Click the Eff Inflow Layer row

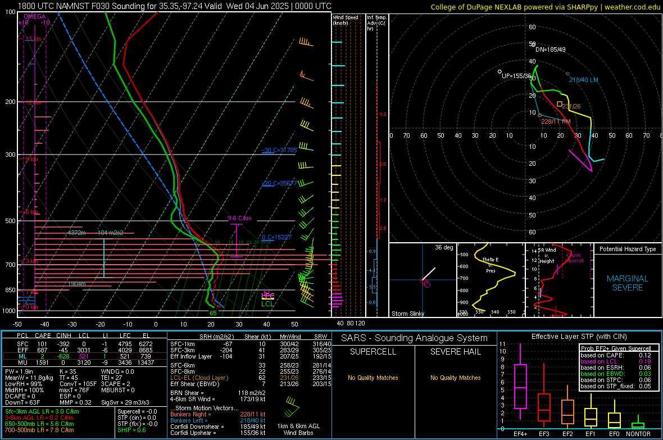click(251, 356)
